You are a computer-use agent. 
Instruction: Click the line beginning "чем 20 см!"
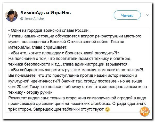pos(78,87)
